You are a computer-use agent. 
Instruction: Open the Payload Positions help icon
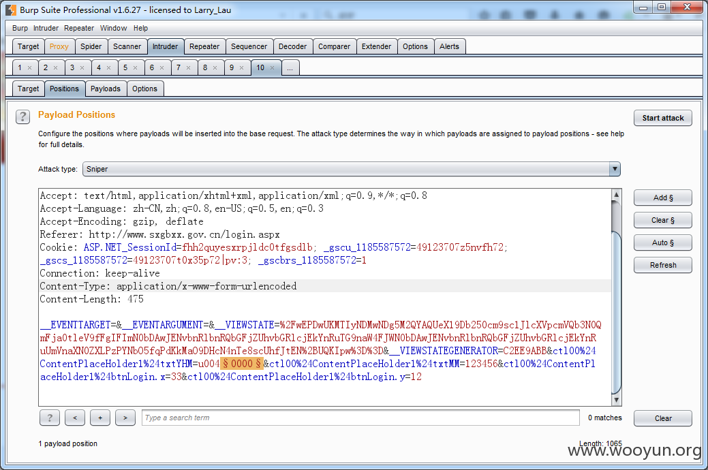point(22,116)
